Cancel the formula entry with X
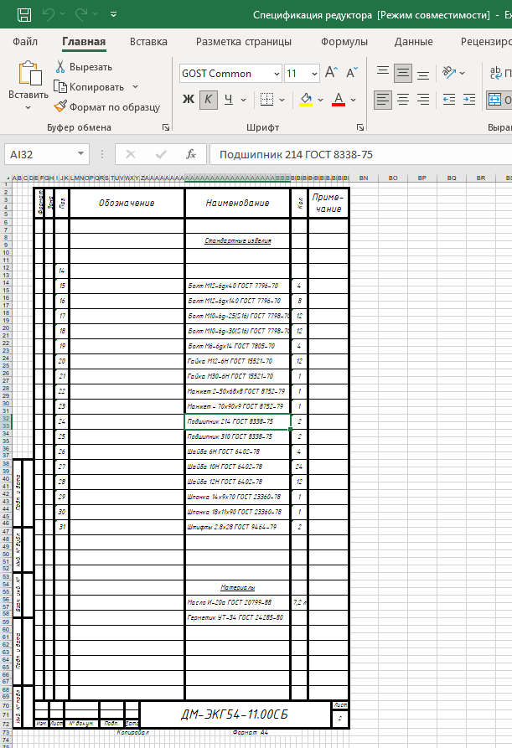 pyautogui.click(x=130, y=154)
